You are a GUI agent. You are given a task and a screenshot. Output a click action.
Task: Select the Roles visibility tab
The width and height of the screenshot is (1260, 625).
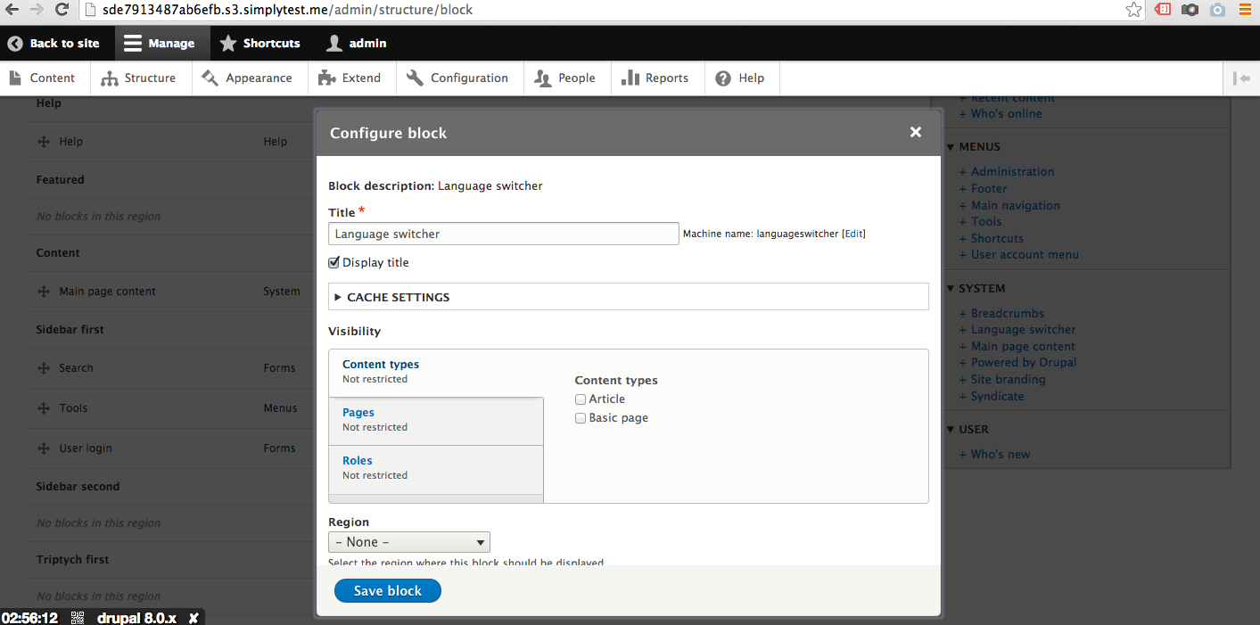436,469
